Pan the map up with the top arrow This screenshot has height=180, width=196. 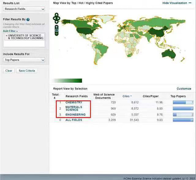coord(56,15)
